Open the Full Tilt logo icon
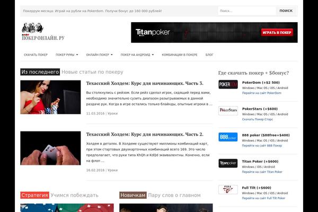 pyautogui.click(x=228, y=190)
